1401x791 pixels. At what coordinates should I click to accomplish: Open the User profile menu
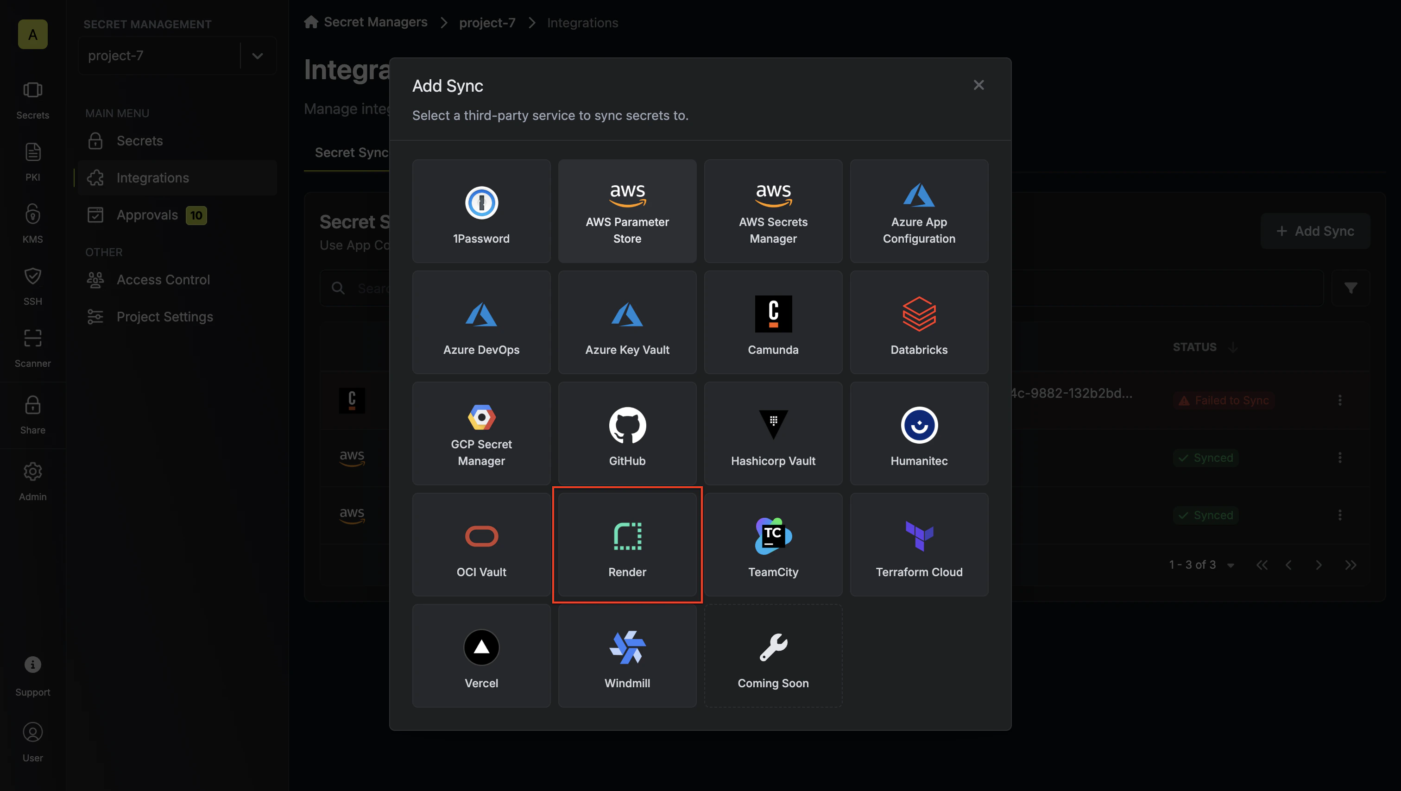click(32, 743)
